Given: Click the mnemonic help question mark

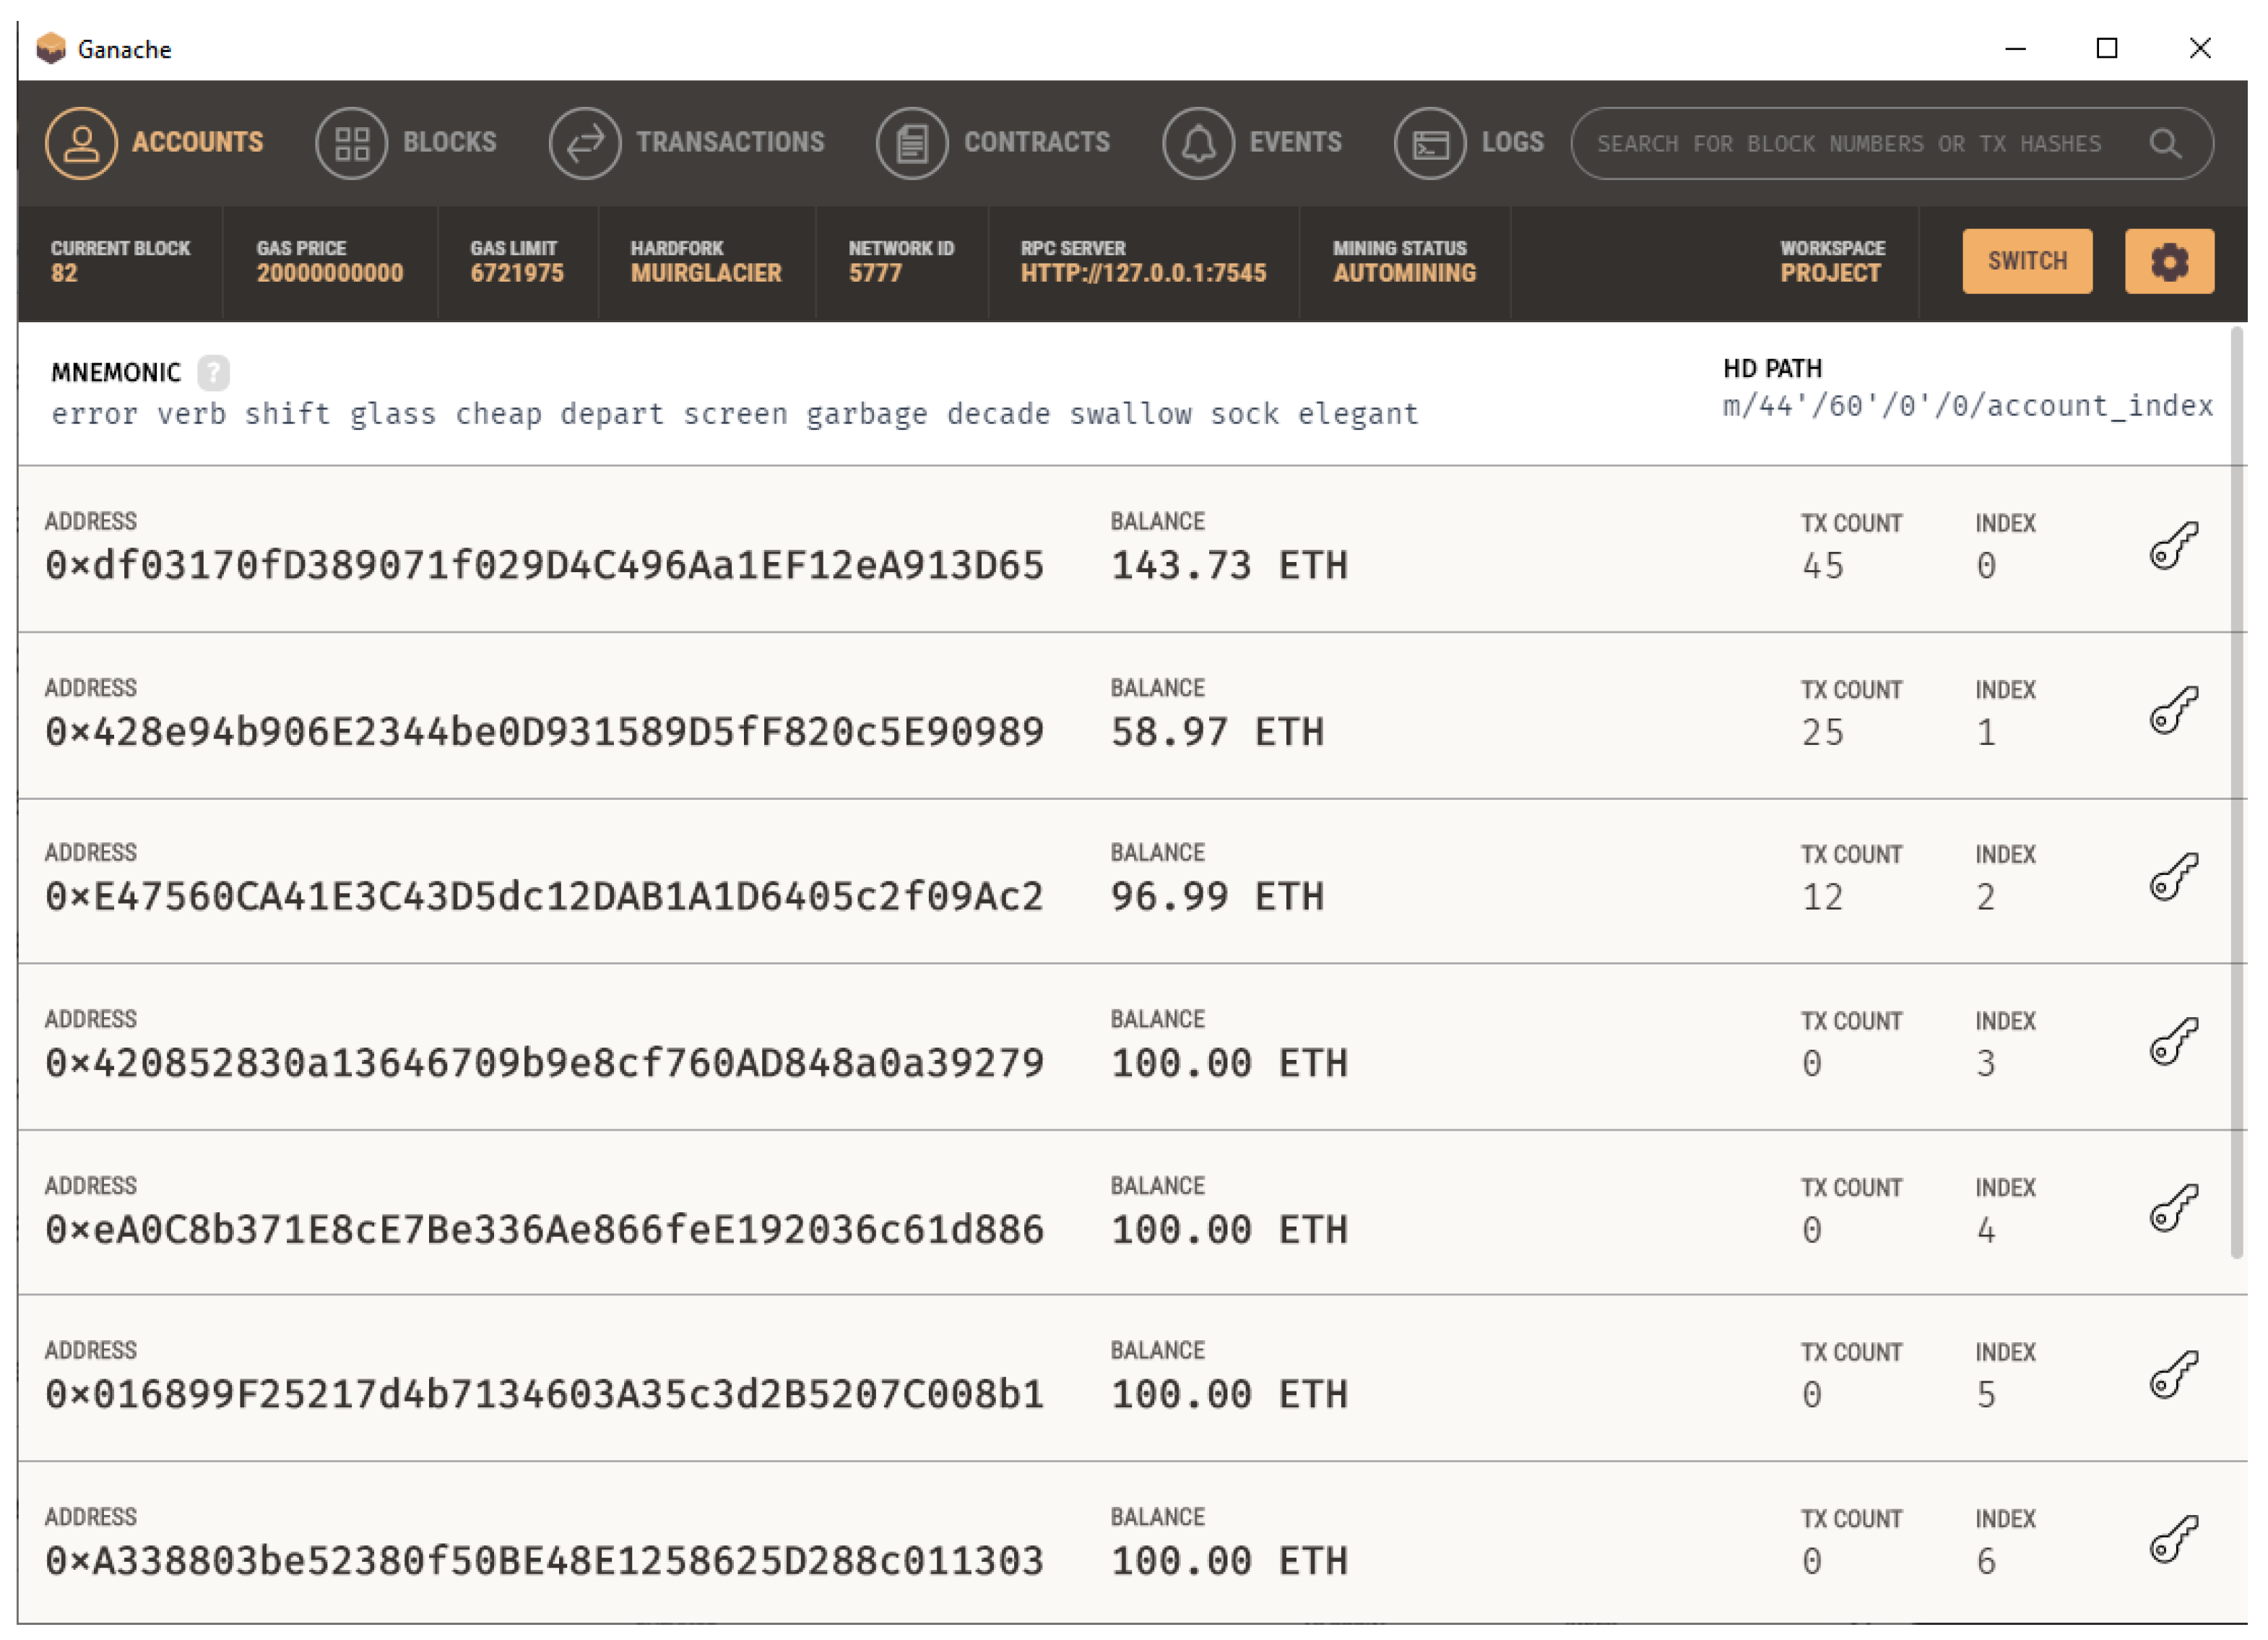Looking at the screenshot, I should point(213,373).
